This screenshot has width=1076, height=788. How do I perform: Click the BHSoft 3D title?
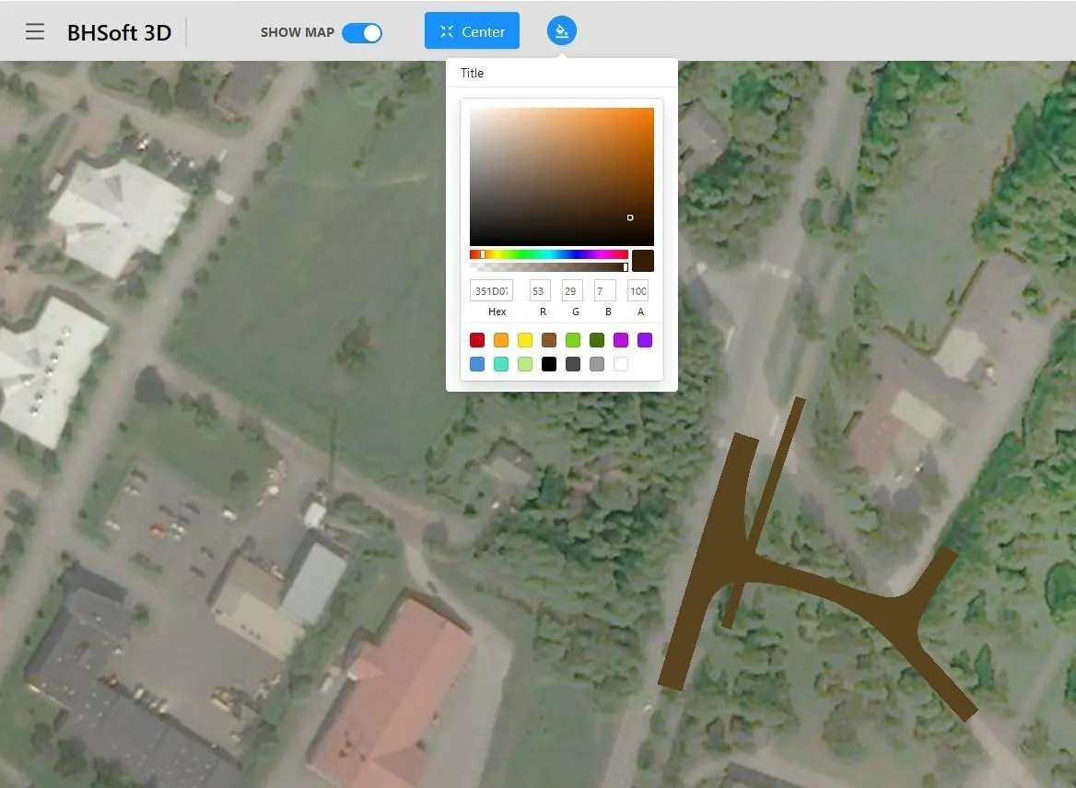(x=120, y=32)
